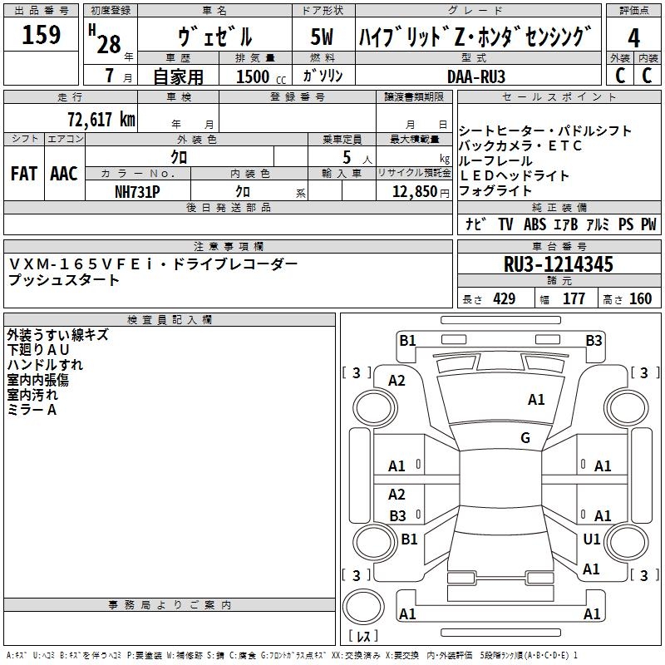Click displacement value 1500 cc
This screenshot has width=665, height=665.
point(261,76)
